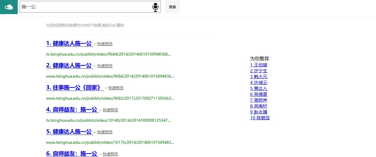
Task: Select recommendation 2 许宁生
Action: tap(259, 71)
